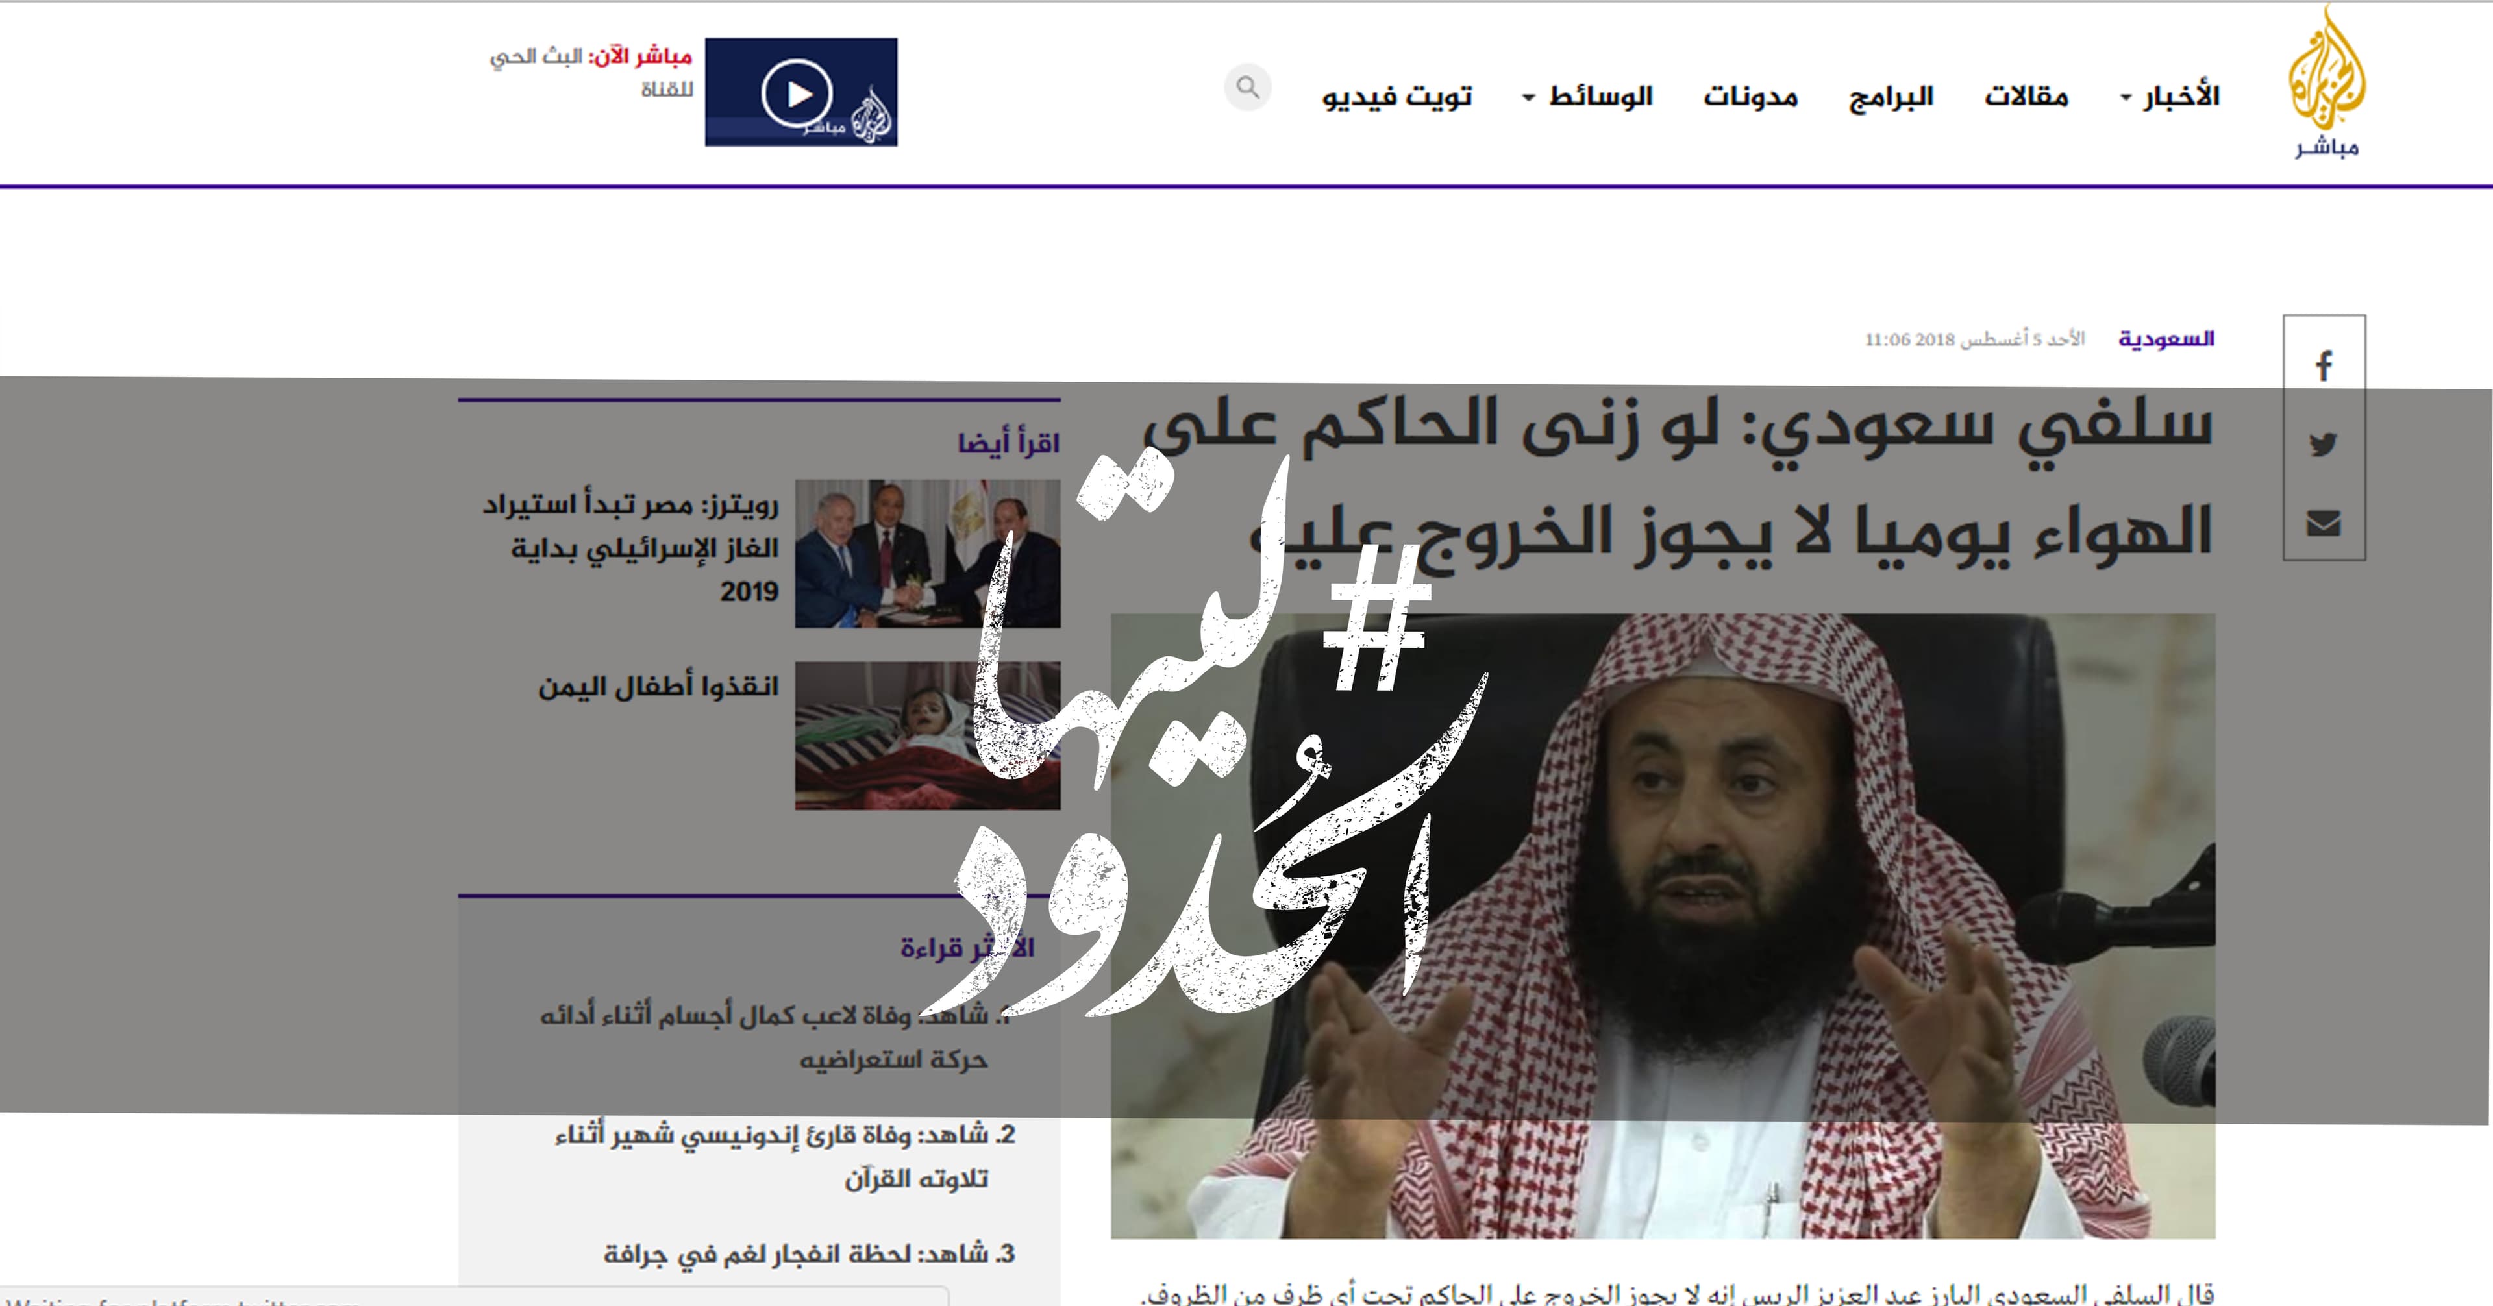Share article via Twitter icon
Viewport: 2493px width, 1306px height.
pos(2324,444)
